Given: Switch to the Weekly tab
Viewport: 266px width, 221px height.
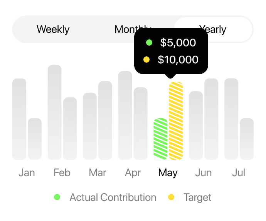Looking at the screenshot, I should coord(53,29).
